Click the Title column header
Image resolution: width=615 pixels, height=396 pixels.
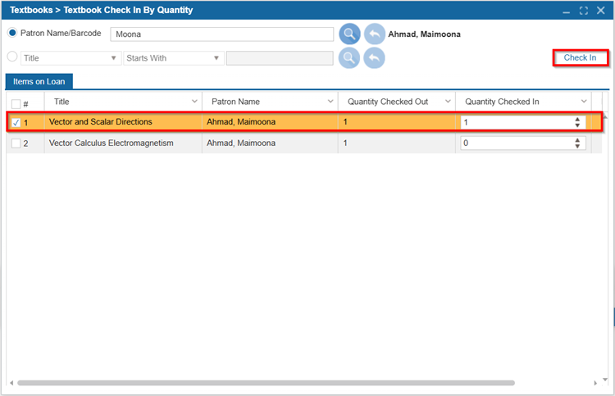pyautogui.click(x=123, y=102)
